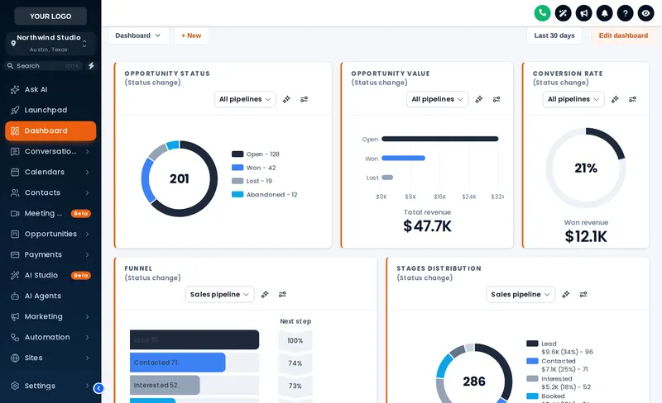Viewport: 662px width, 403px height.
Task: Open Sales pipeline dropdown on Funnel card
Action: [x=219, y=295]
